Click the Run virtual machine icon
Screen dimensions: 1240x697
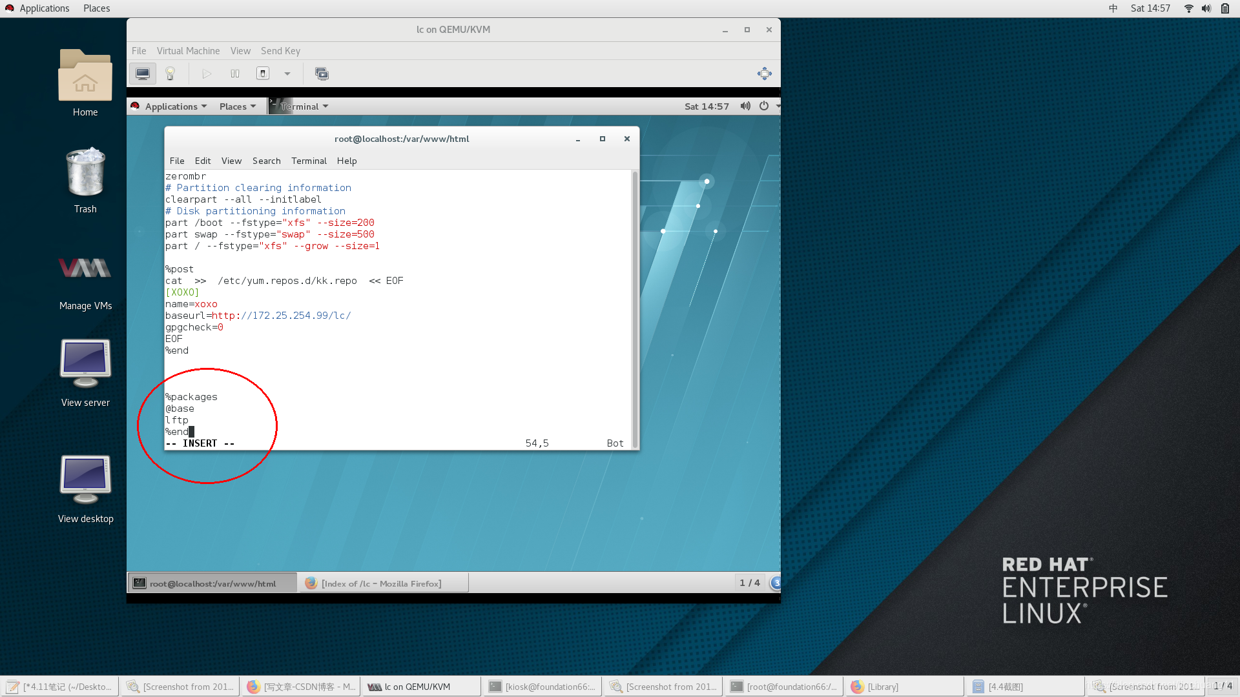tap(207, 74)
